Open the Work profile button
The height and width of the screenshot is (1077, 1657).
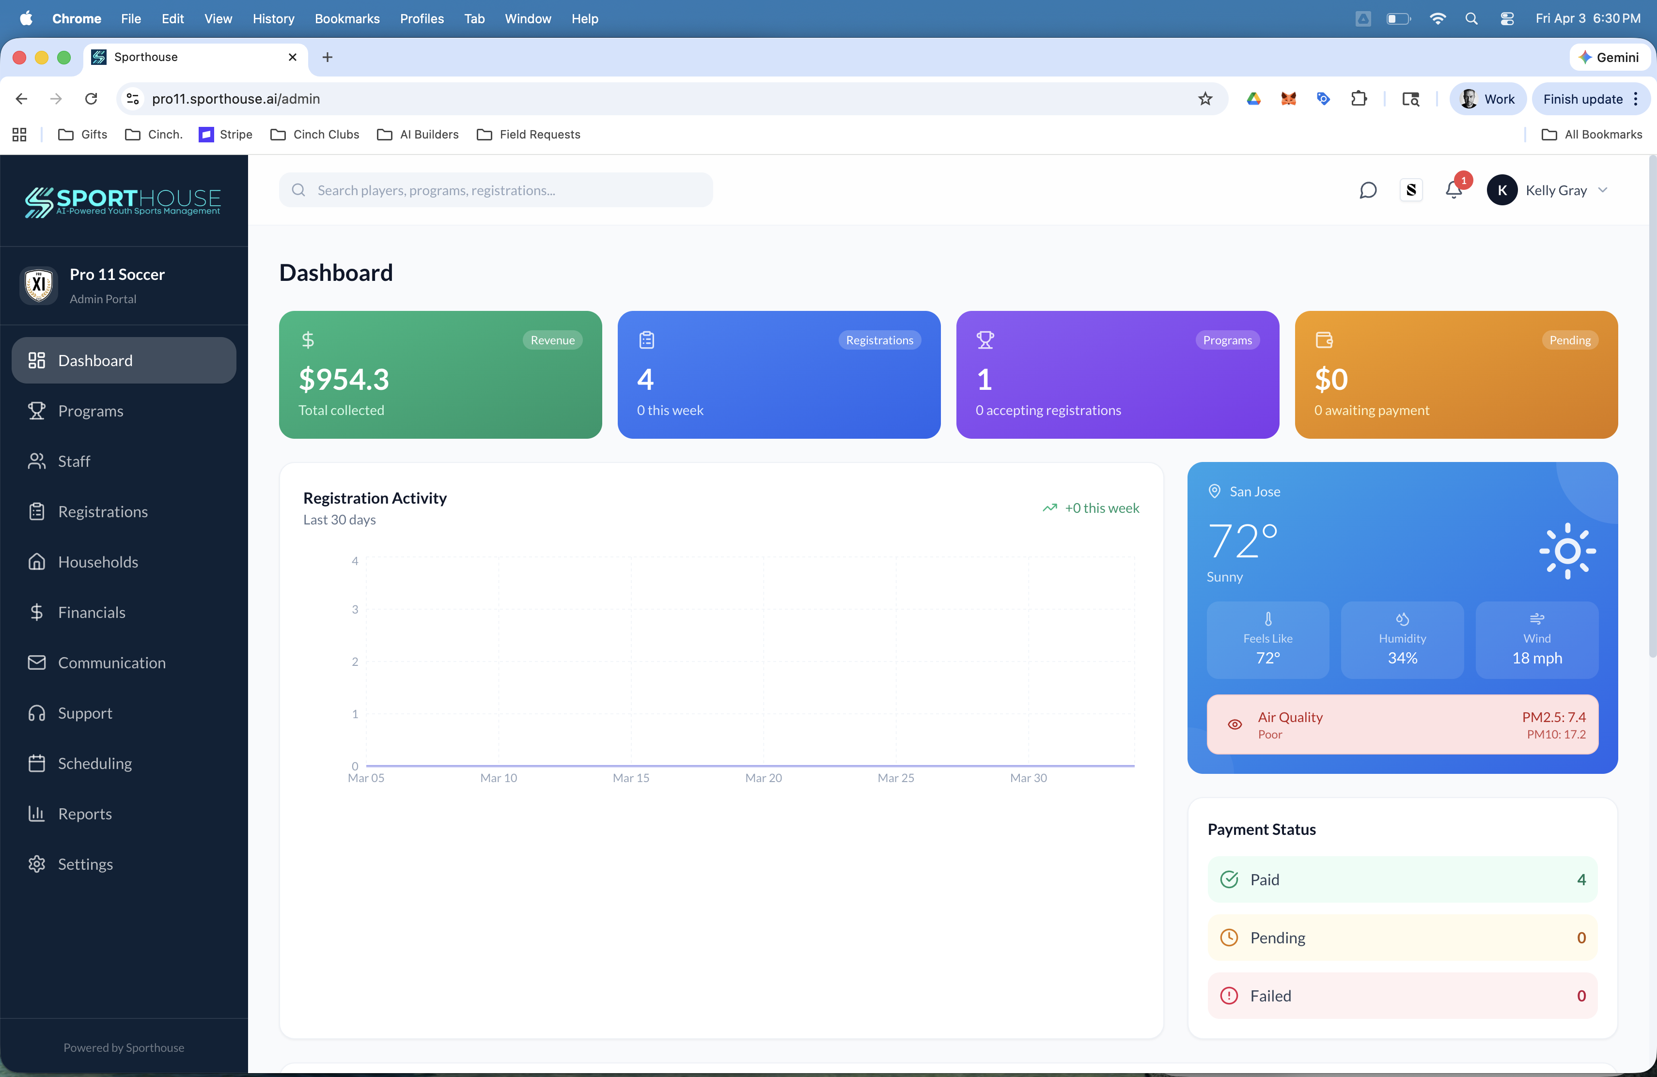(1488, 99)
